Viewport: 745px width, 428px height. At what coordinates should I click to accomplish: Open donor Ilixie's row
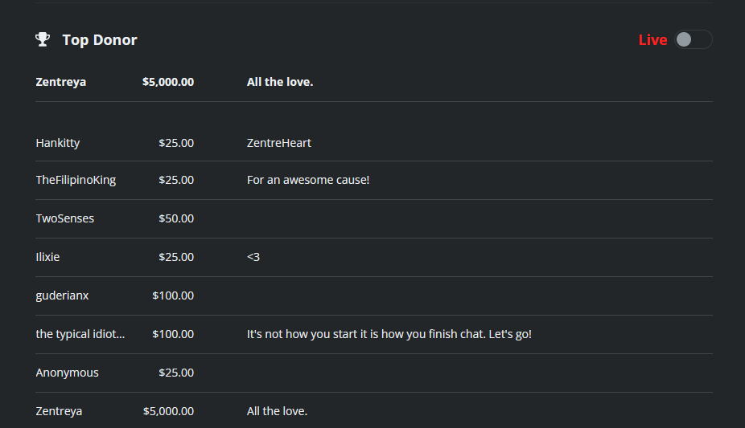tap(48, 257)
